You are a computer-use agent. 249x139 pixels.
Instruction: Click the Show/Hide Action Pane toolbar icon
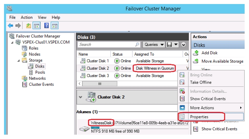pyautogui.click(x=55, y=26)
